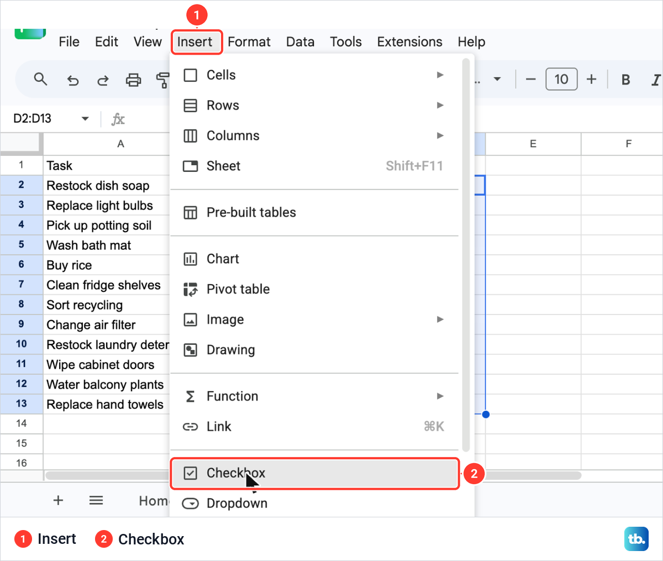This screenshot has height=561, width=663.
Task: Expand the Image submenu arrow
Action: click(440, 319)
